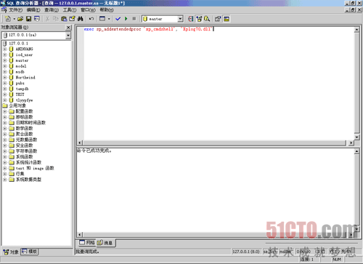
Task: Click the Save floppy disk icon
Action: (28, 19)
